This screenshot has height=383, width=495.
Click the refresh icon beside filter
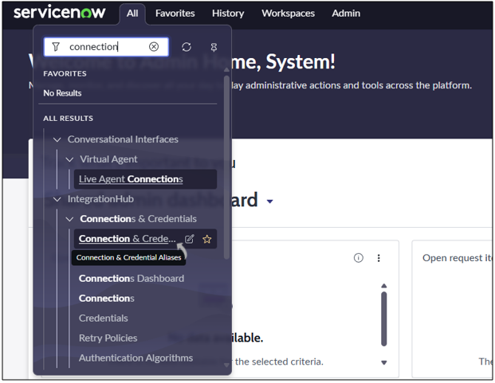tap(187, 47)
